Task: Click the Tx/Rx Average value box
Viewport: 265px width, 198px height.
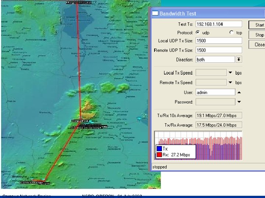Action: [x=219, y=125]
